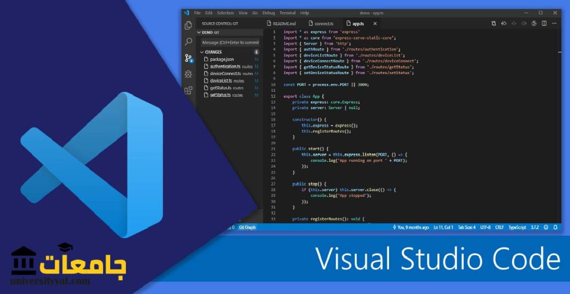The image size is (570, 294).
Task: Collapse the DEMO GIT section
Action: [x=199, y=32]
